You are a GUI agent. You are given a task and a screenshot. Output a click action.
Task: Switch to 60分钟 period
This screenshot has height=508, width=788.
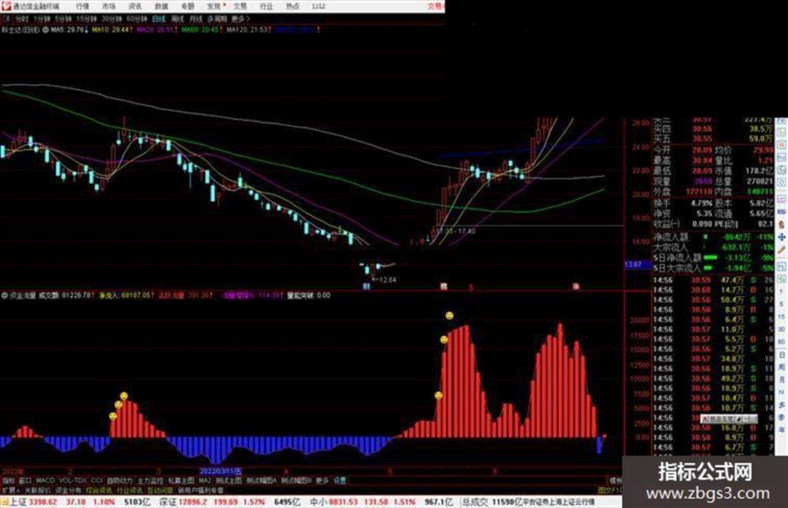click(137, 18)
